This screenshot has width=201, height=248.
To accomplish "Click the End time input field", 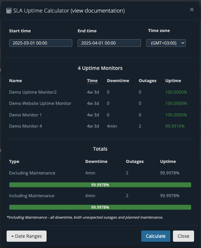I will (x=109, y=43).
